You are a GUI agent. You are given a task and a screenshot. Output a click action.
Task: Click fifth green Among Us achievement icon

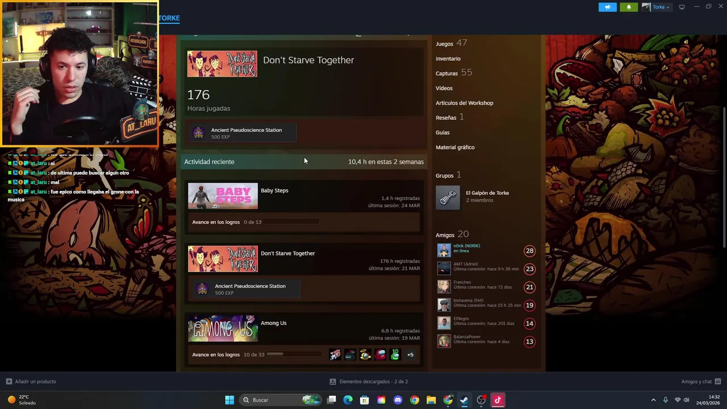pos(395,354)
